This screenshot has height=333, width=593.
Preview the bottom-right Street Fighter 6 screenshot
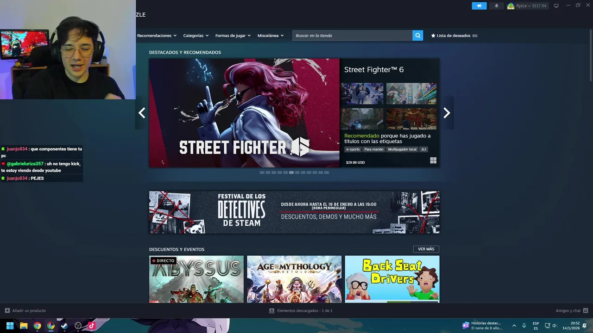411,119
